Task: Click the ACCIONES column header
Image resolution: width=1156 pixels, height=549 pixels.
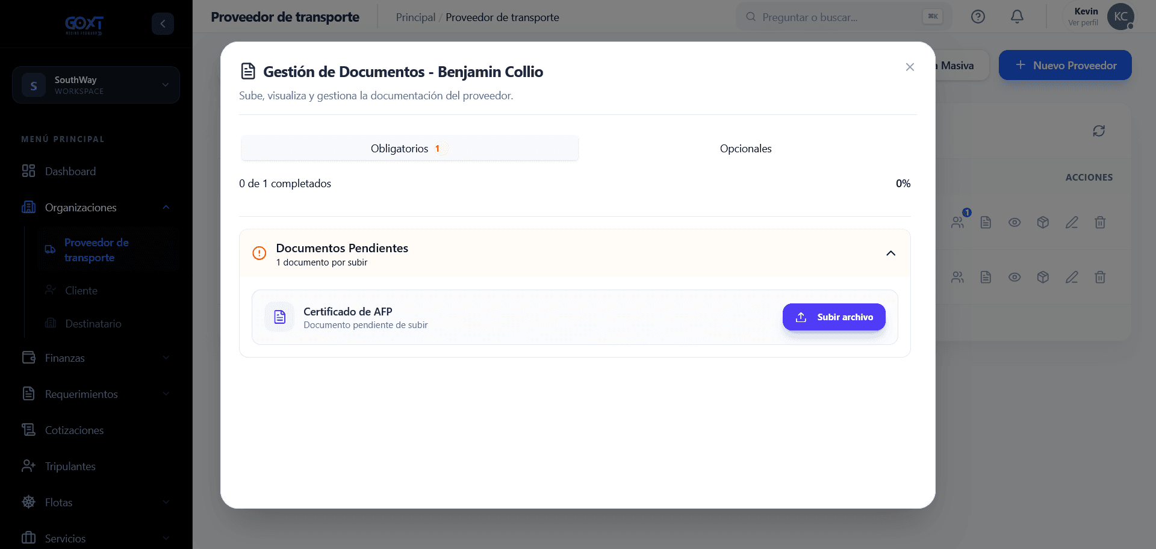Action: (1089, 178)
